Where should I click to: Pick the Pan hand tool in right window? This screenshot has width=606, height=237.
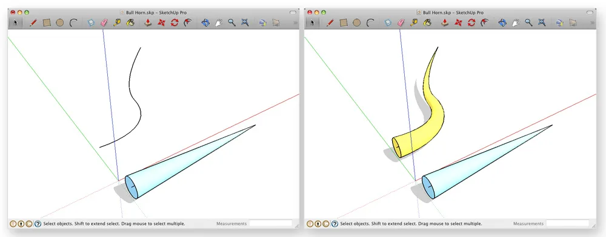pos(516,23)
